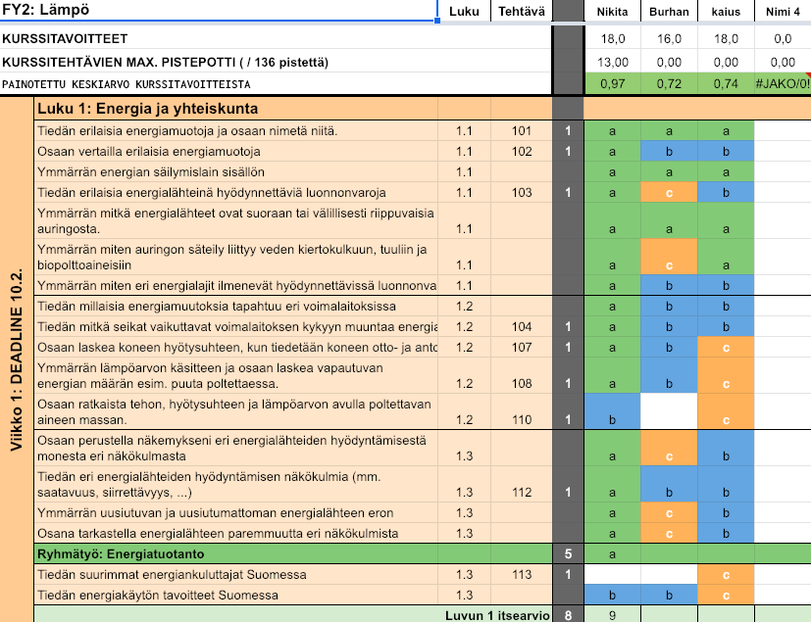The width and height of the screenshot is (811, 622).
Task: Click 'PAINOTETTU KESKIARVO KURSSITAVOITTEISTA' label
Action: pos(127,84)
